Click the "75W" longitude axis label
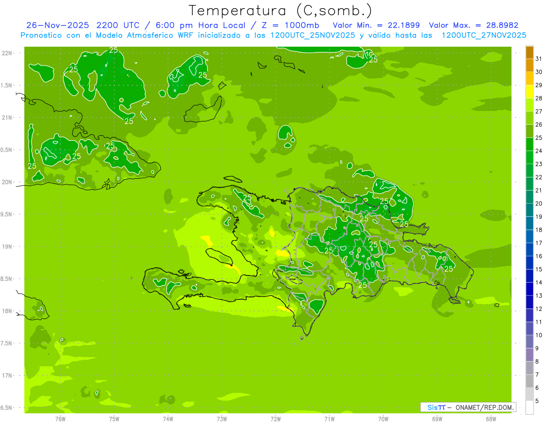The image size is (551, 425). (x=114, y=419)
